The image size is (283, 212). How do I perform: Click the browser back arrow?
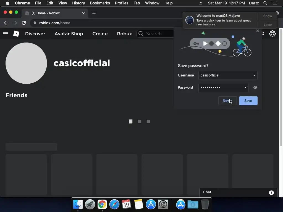6,23
